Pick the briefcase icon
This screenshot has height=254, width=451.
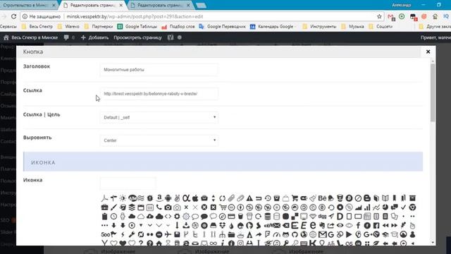pyautogui.click(x=105, y=207)
